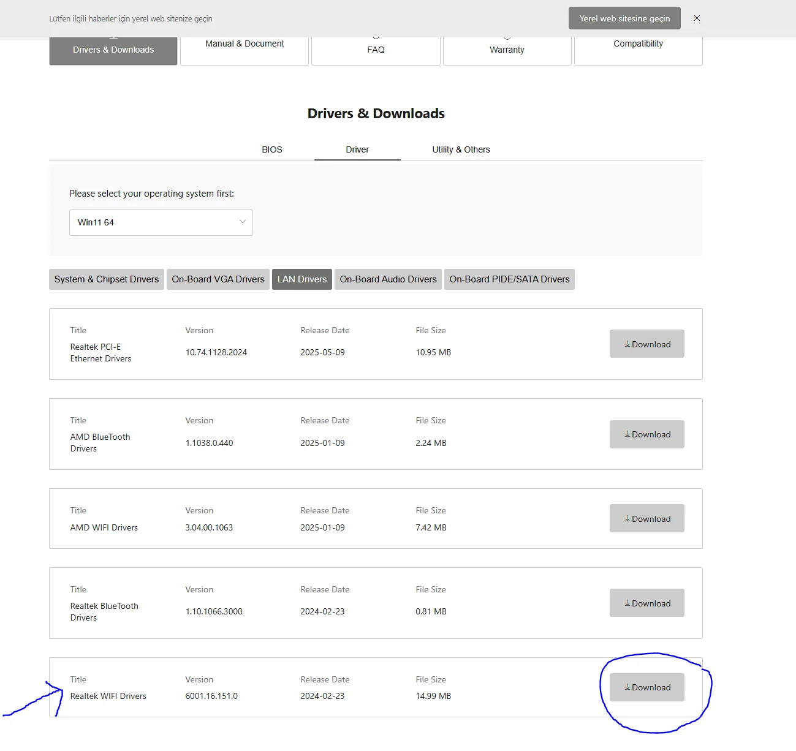796x751 pixels.
Task: Show On-Board VGA Drivers category
Action: pos(218,279)
